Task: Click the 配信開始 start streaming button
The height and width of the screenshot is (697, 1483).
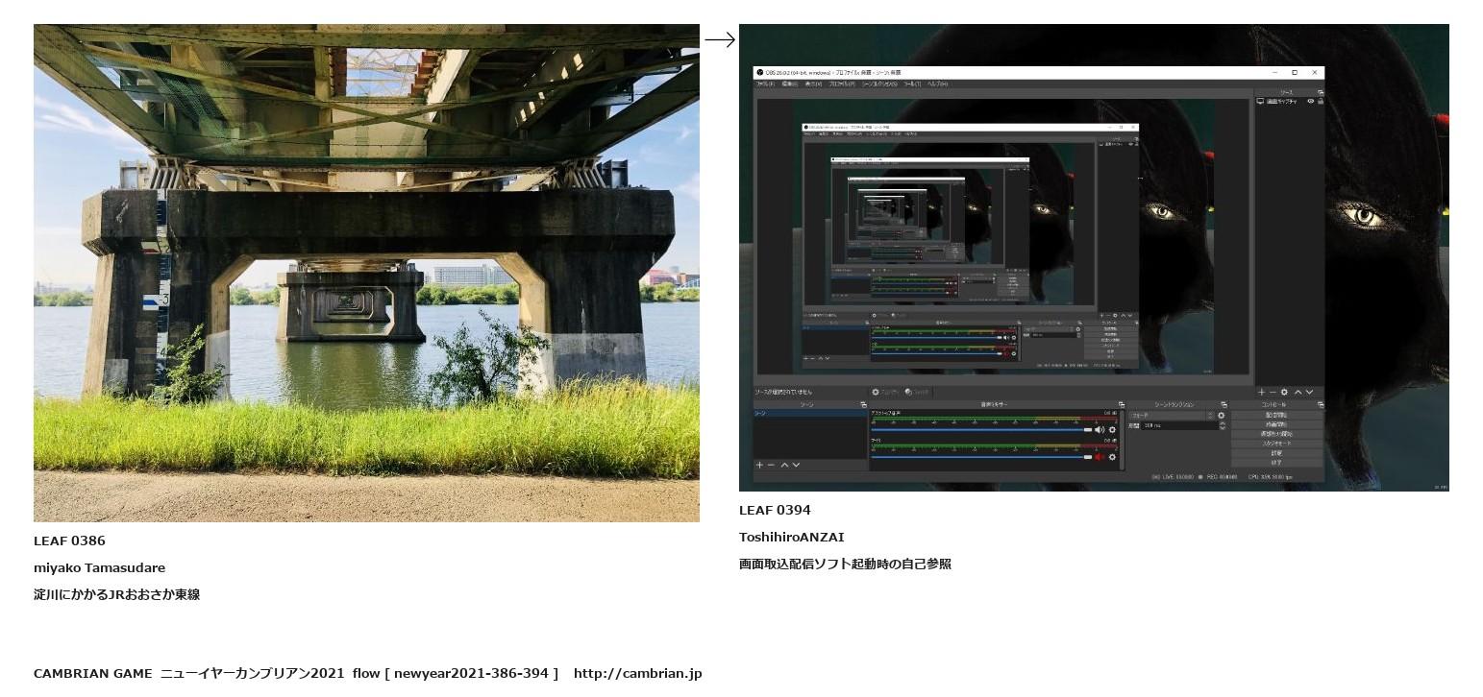Action: 1276,415
